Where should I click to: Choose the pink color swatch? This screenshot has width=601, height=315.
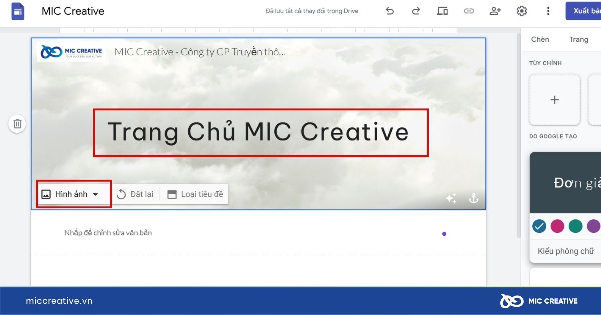pyautogui.click(x=557, y=226)
